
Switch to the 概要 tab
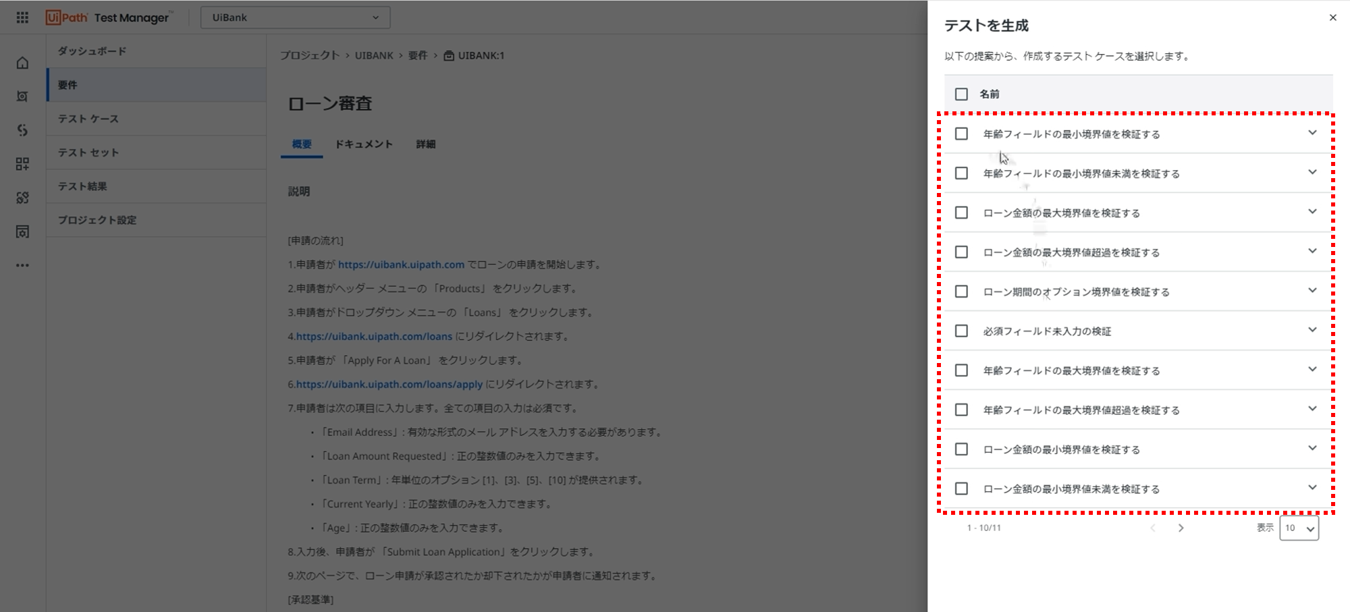(x=302, y=144)
